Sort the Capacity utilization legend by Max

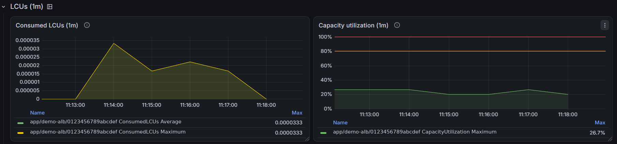(600, 123)
